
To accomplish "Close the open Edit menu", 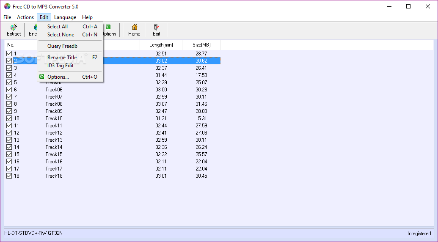I will tap(44, 17).
